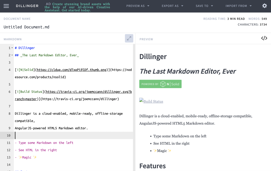Click the 'Features' heading in preview
This screenshot has height=171, width=271.
click(153, 166)
